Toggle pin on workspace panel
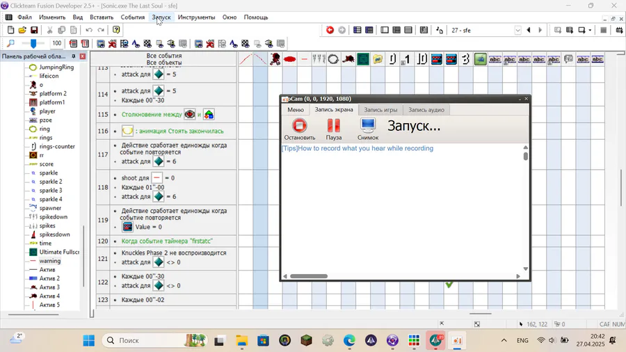This screenshot has height=352, width=626. tap(74, 56)
